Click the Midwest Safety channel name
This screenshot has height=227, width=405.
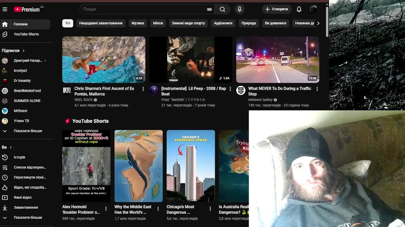coord(260,100)
